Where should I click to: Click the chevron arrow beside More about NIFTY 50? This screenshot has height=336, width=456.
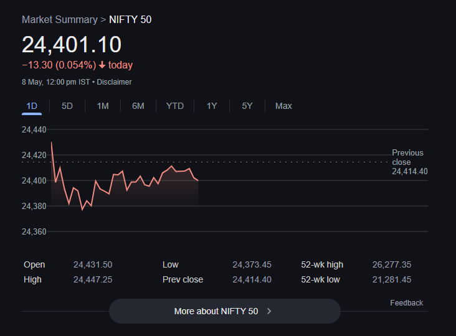[269, 311]
